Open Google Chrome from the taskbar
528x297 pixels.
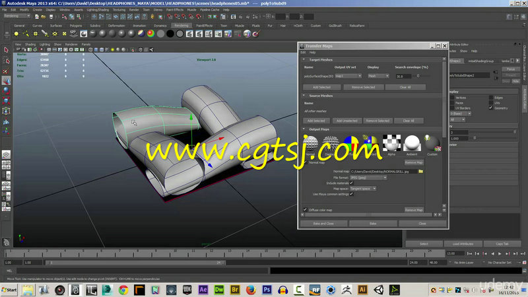pos(123,290)
